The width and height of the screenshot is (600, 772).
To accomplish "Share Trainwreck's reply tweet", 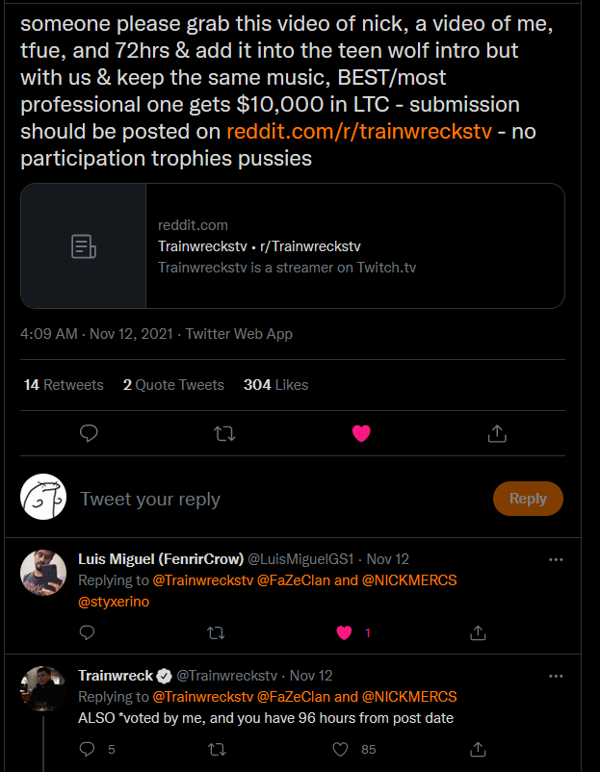I will point(477,749).
